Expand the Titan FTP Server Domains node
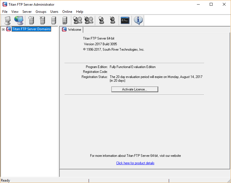Image resolution: width=231 pixels, height=183 pixels. [x=3, y=29]
